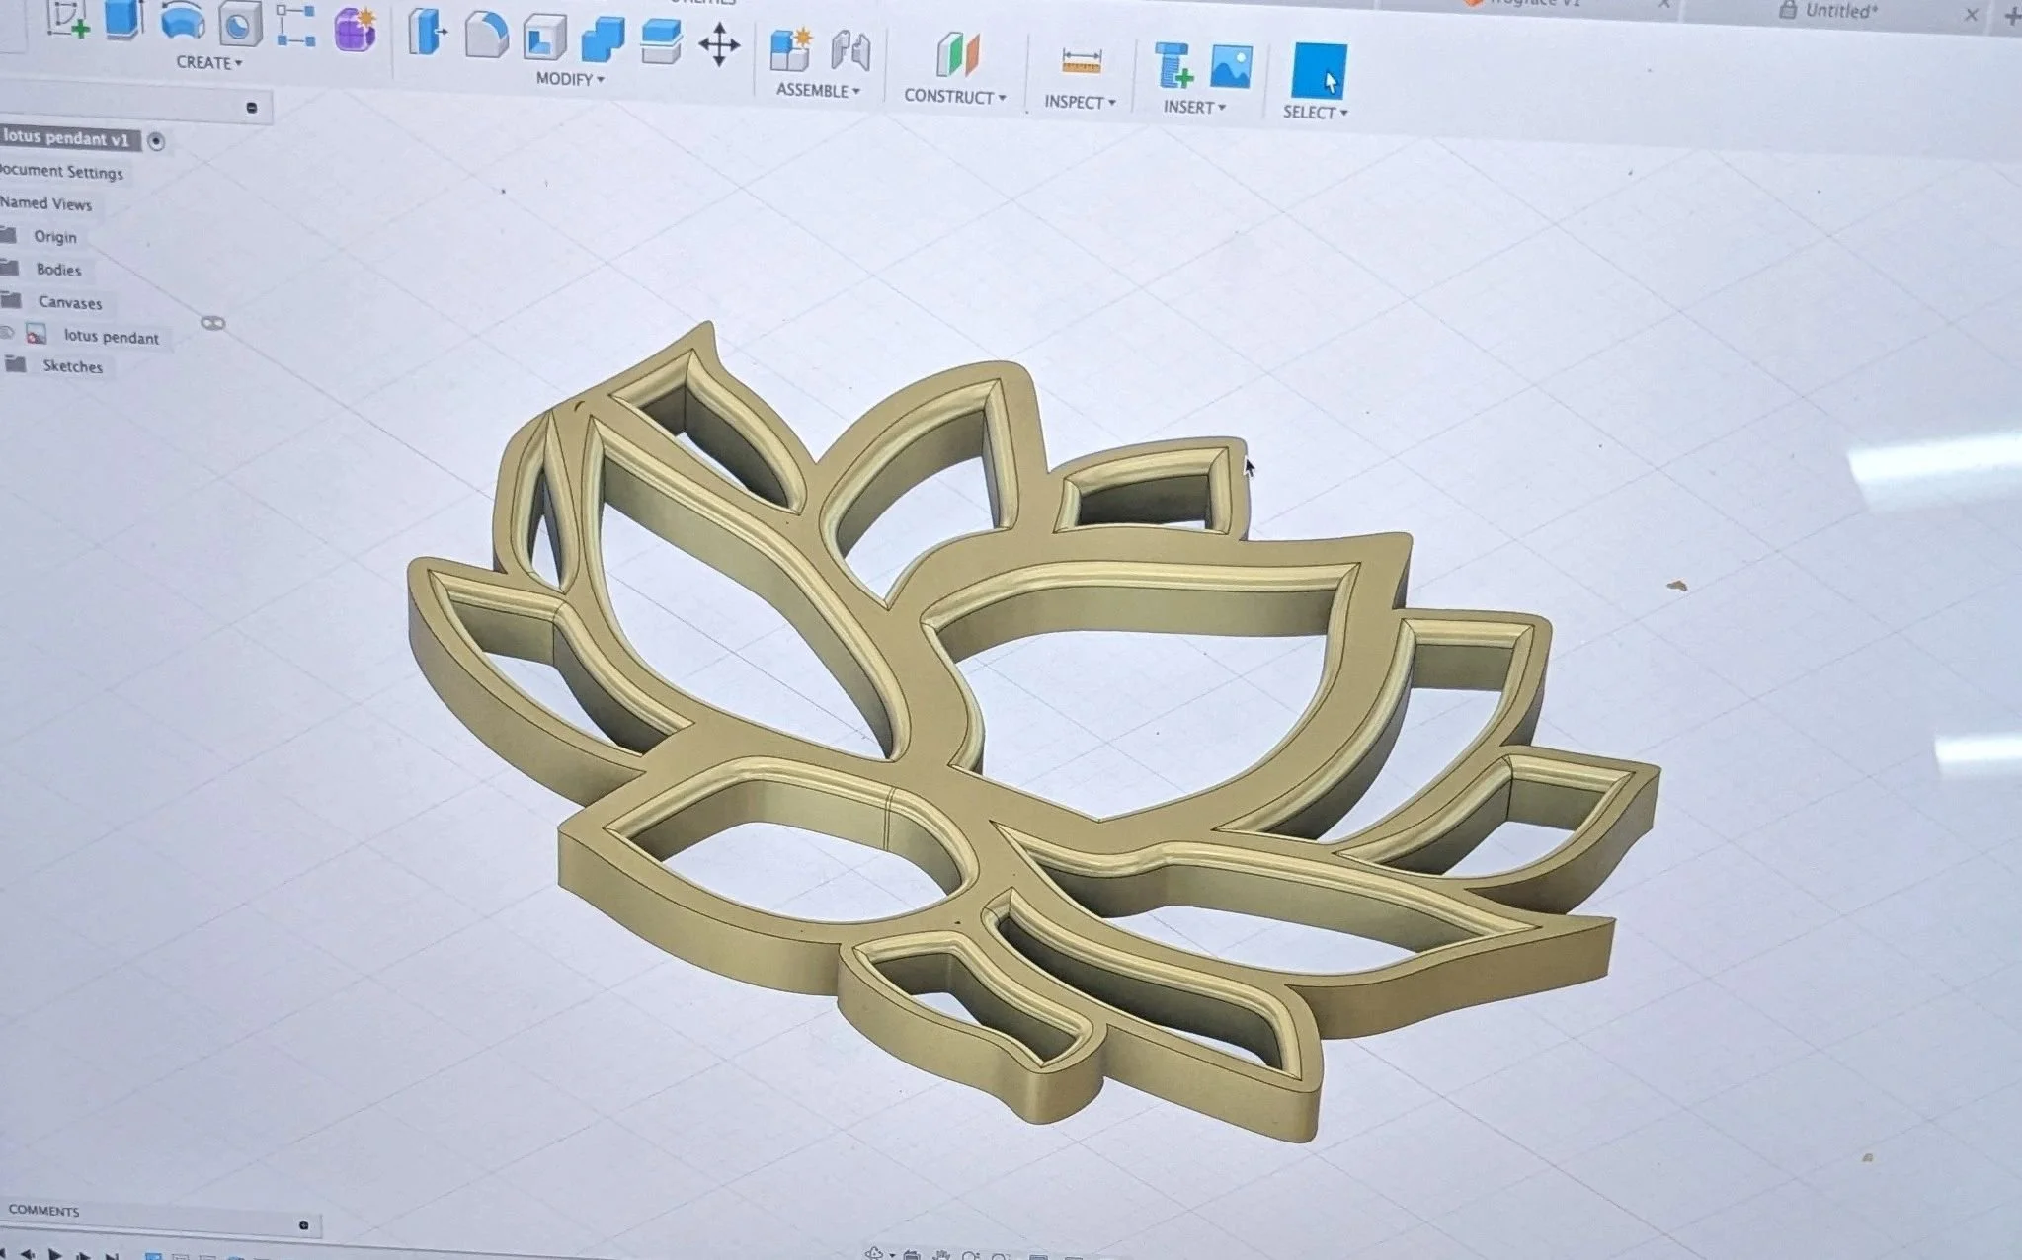Collapse the browser panel minus button

[252, 108]
